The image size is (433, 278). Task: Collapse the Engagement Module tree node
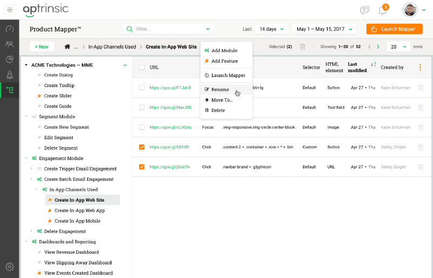[x=26, y=158]
